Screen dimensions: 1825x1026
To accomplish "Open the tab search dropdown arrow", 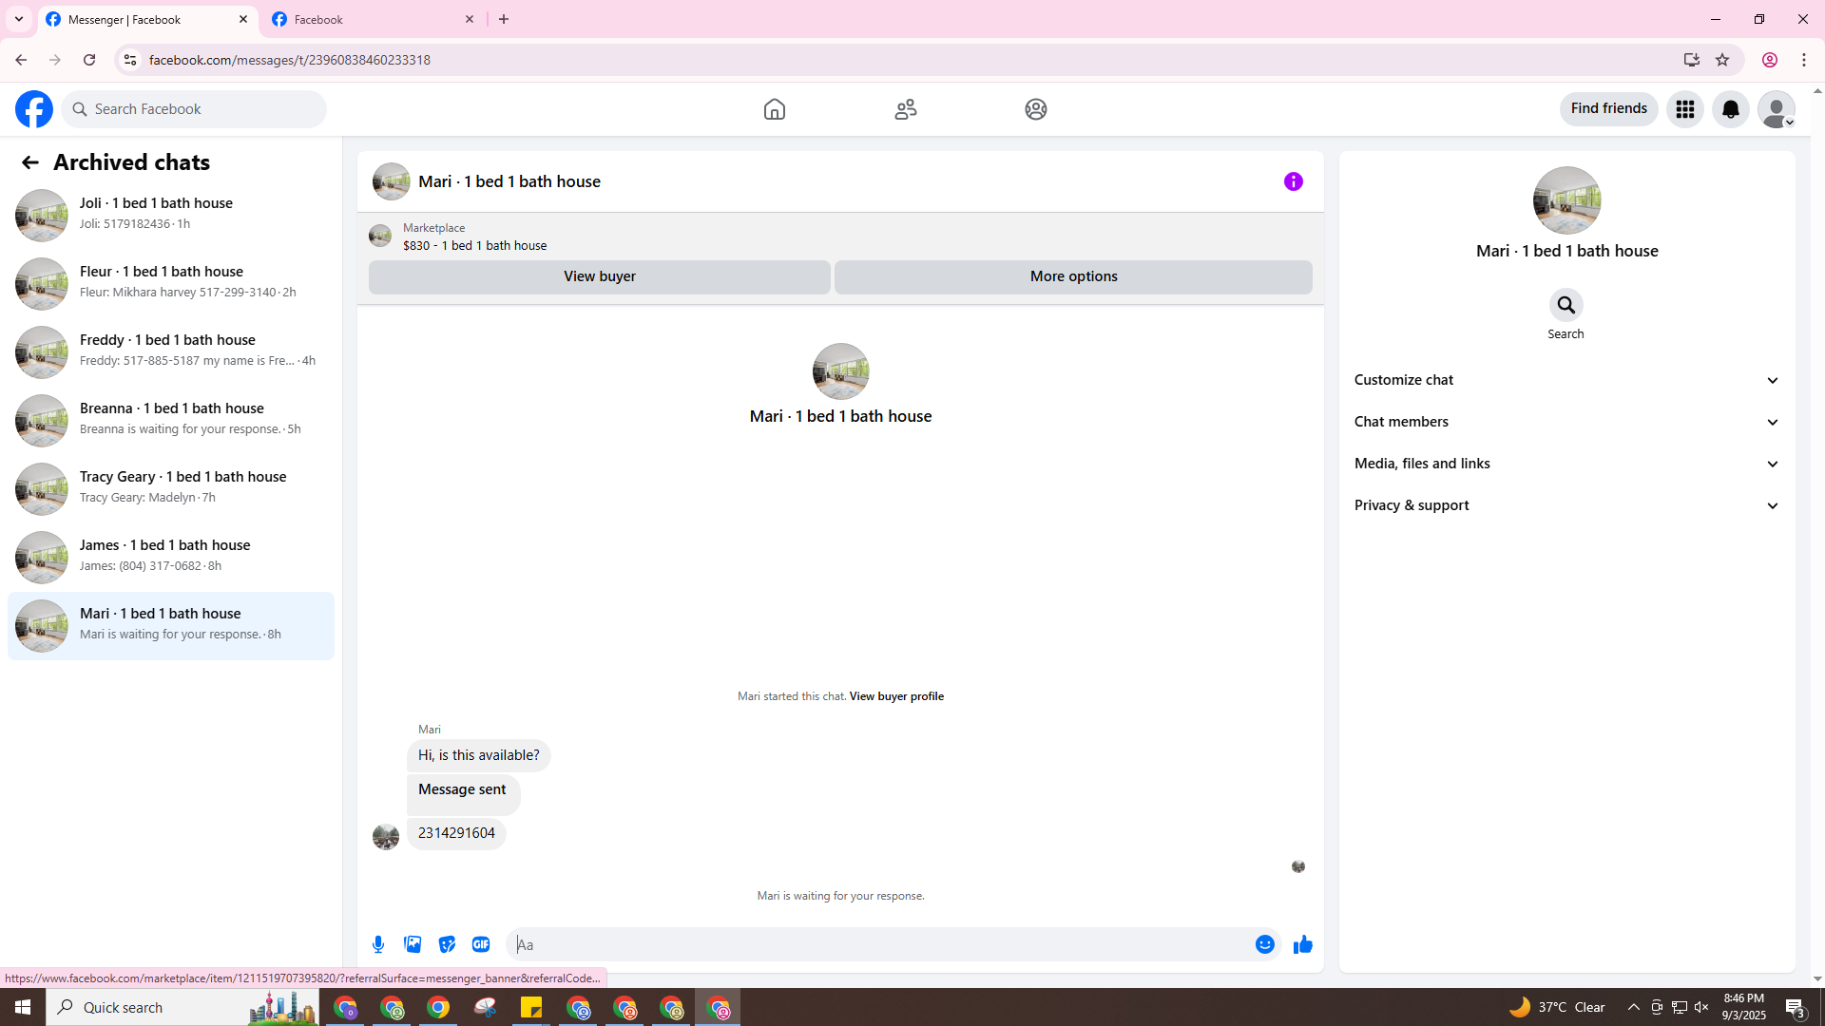I will (x=19, y=19).
